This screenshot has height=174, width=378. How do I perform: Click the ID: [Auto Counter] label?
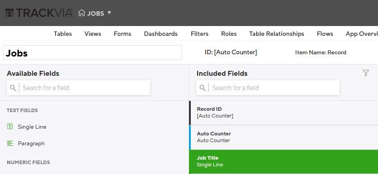(x=231, y=52)
